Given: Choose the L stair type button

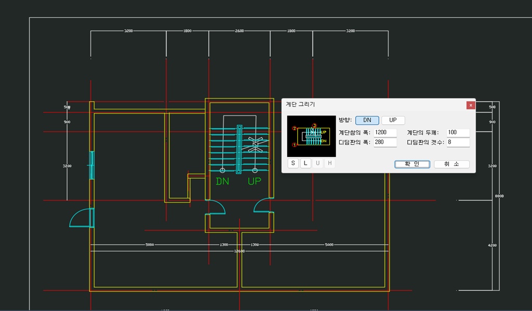Looking at the screenshot, I should 305,163.
